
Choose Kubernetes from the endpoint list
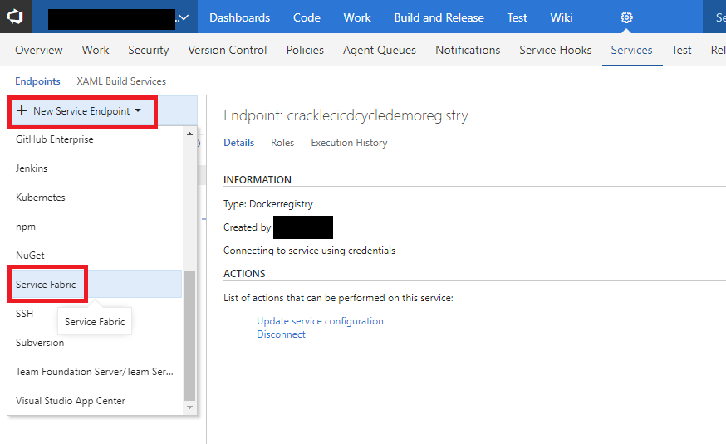pyautogui.click(x=95, y=198)
